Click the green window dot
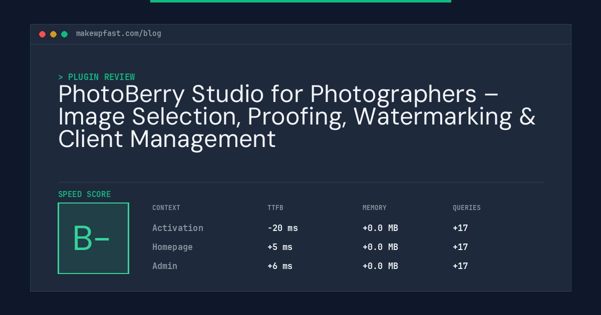This screenshot has width=601, height=315. click(x=64, y=34)
